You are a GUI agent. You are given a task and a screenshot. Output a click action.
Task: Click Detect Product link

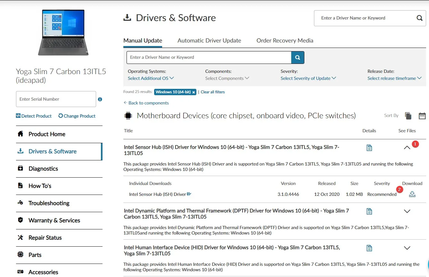(x=34, y=116)
